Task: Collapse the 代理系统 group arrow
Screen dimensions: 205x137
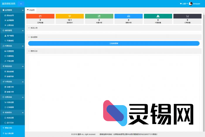Action: coord(23,46)
